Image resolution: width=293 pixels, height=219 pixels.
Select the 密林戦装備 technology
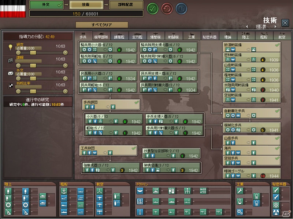point(252,57)
